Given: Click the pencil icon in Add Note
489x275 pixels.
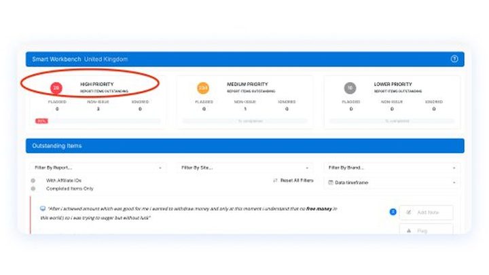Looking at the screenshot, I should point(409,213).
